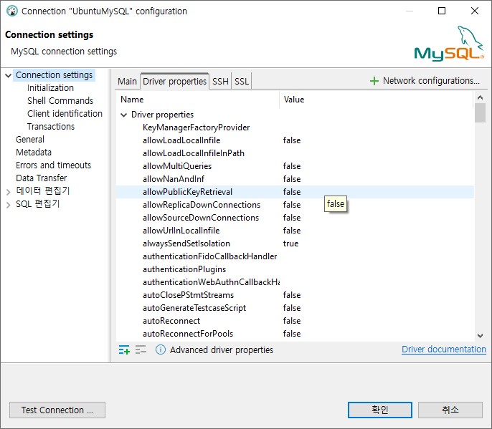Expand the 데이터 편집기 tree node

coord(9,192)
